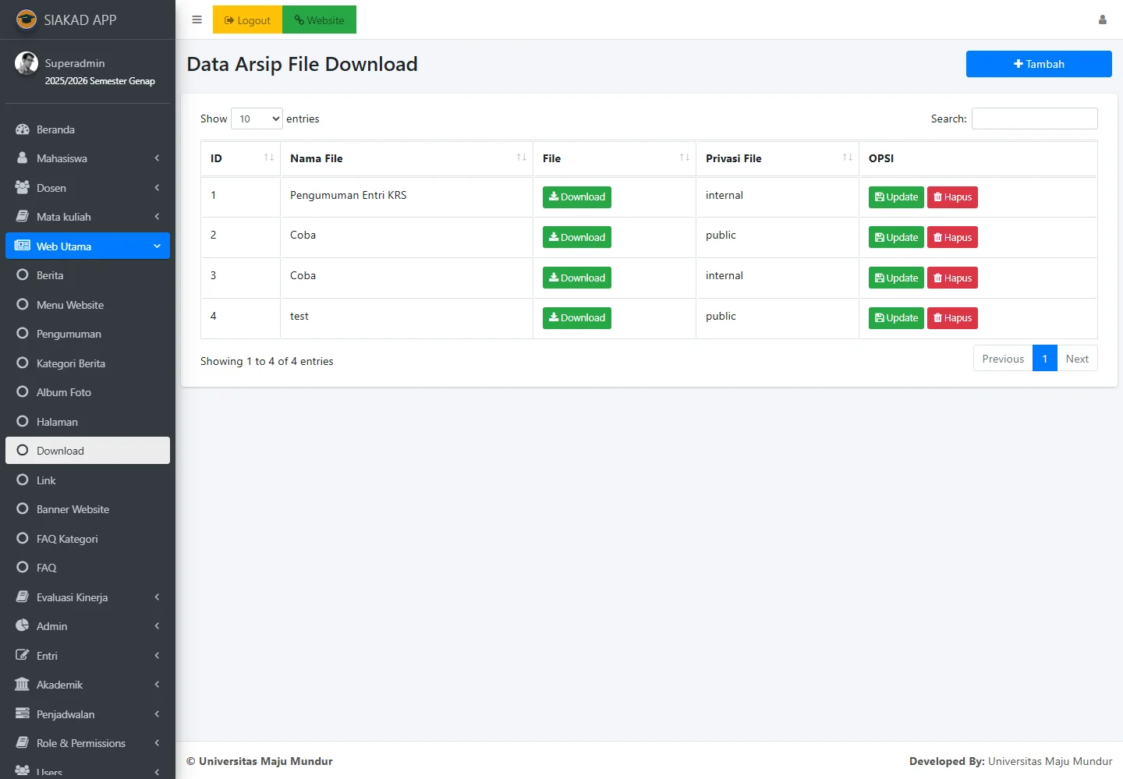This screenshot has width=1123, height=779.
Task: Sort by Privasi File column arrows
Action: [847, 158]
